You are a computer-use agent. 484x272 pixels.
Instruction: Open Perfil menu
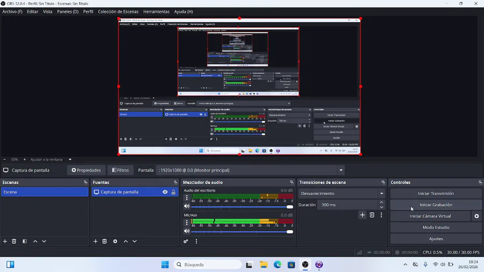(88, 11)
